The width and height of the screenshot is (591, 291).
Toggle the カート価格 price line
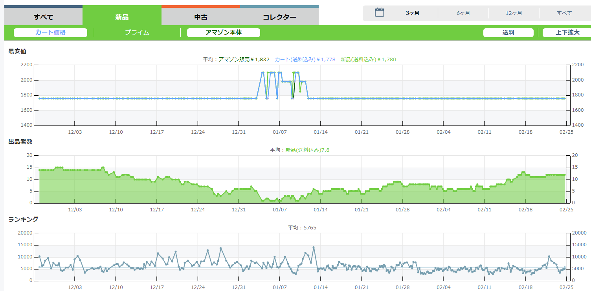50,33
